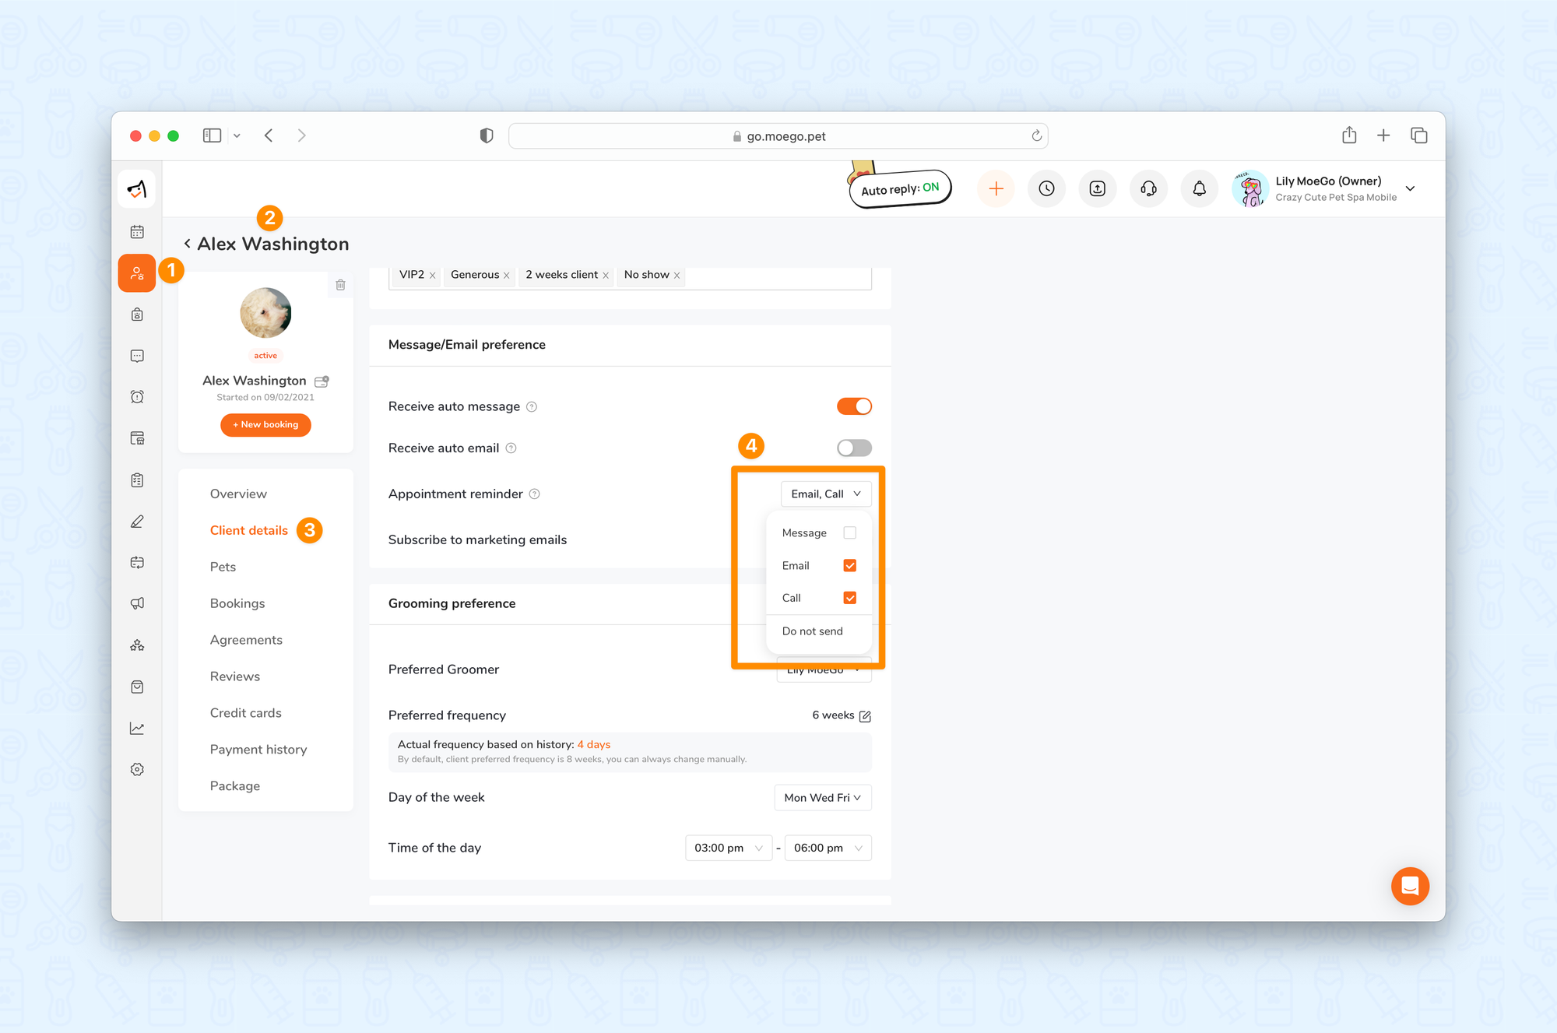Disable the Receive auto message toggle
The width and height of the screenshot is (1557, 1033).
[x=854, y=406]
